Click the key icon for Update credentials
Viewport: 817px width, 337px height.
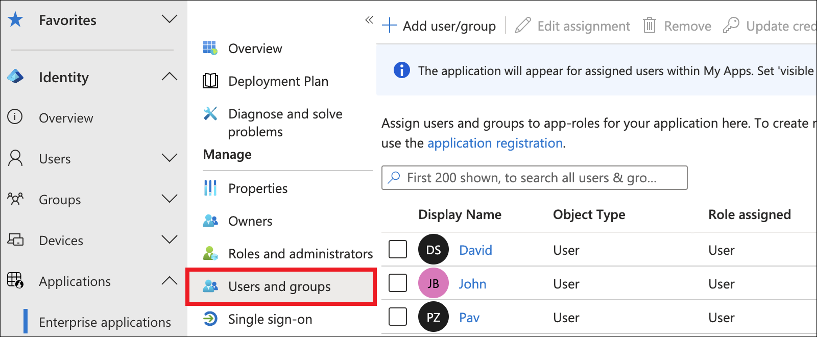coord(731,25)
